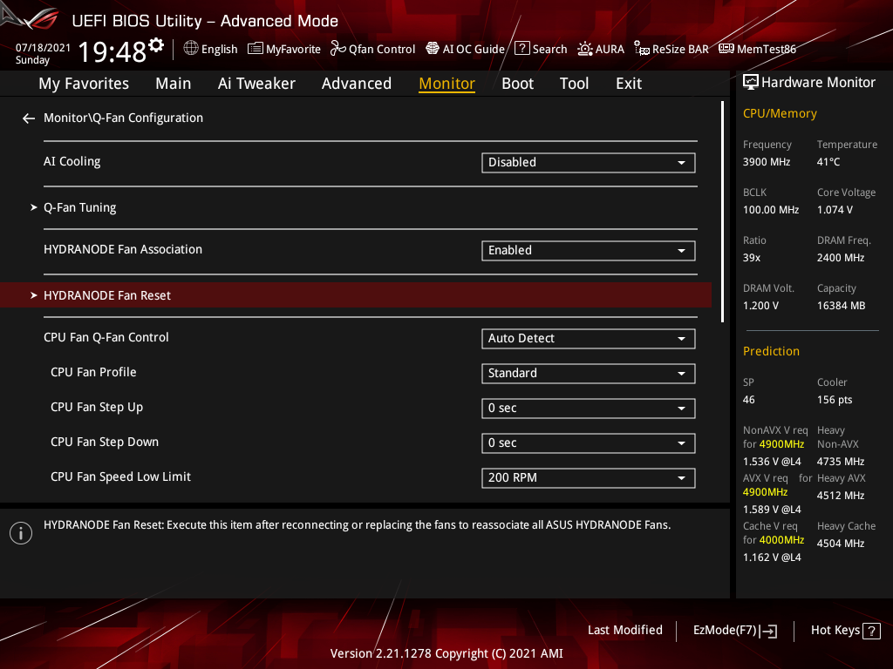
Task: Open the CPU Fan Profile dropdown
Action: coord(588,373)
